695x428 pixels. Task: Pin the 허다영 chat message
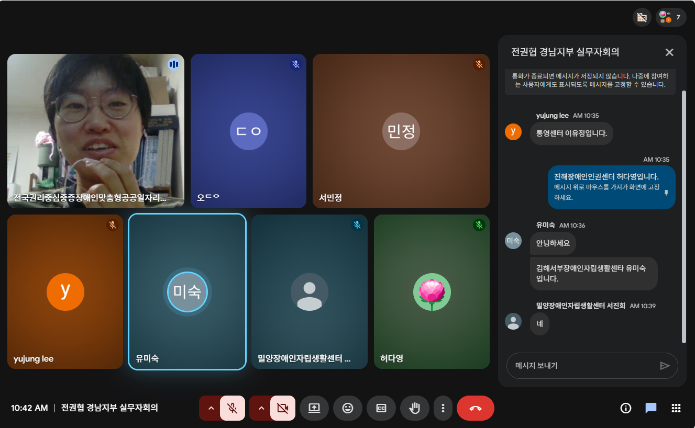(x=666, y=193)
